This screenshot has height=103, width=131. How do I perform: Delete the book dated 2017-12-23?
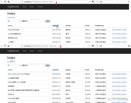(x=124, y=90)
